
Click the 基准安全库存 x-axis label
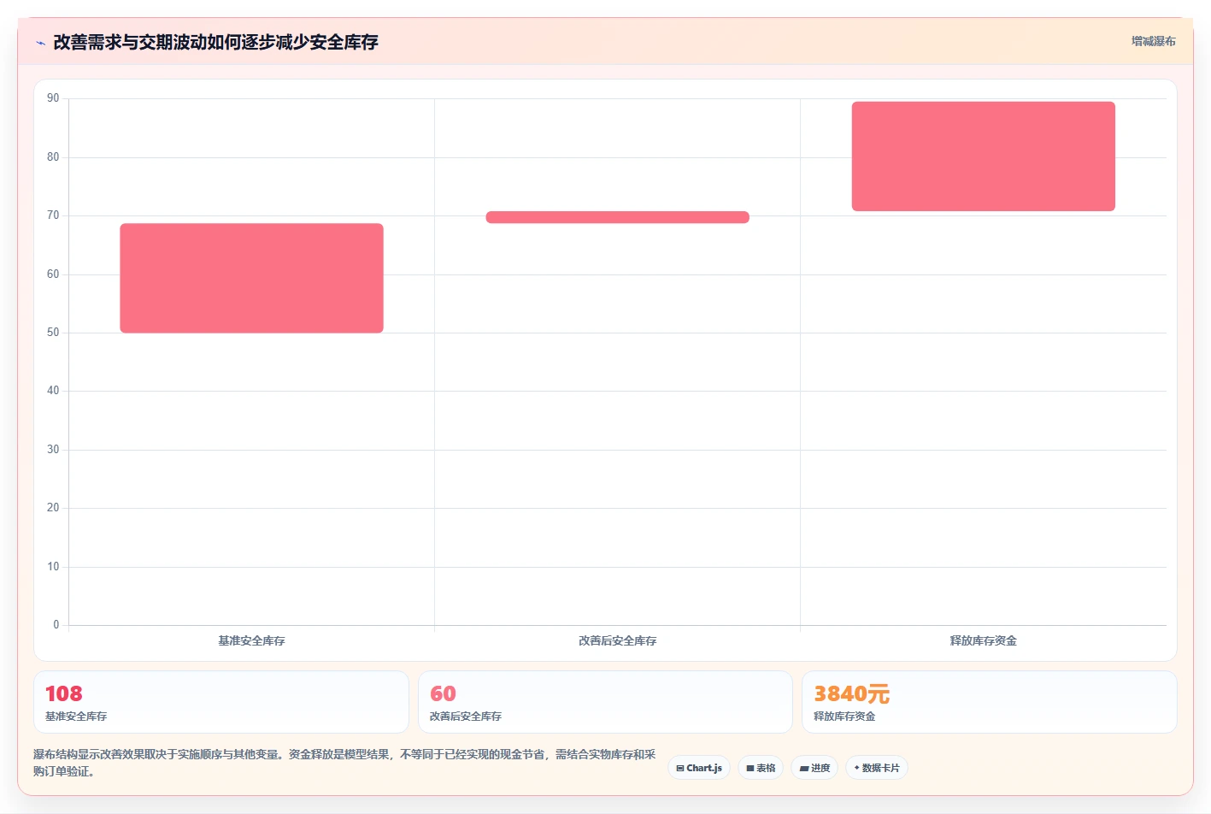pos(251,640)
